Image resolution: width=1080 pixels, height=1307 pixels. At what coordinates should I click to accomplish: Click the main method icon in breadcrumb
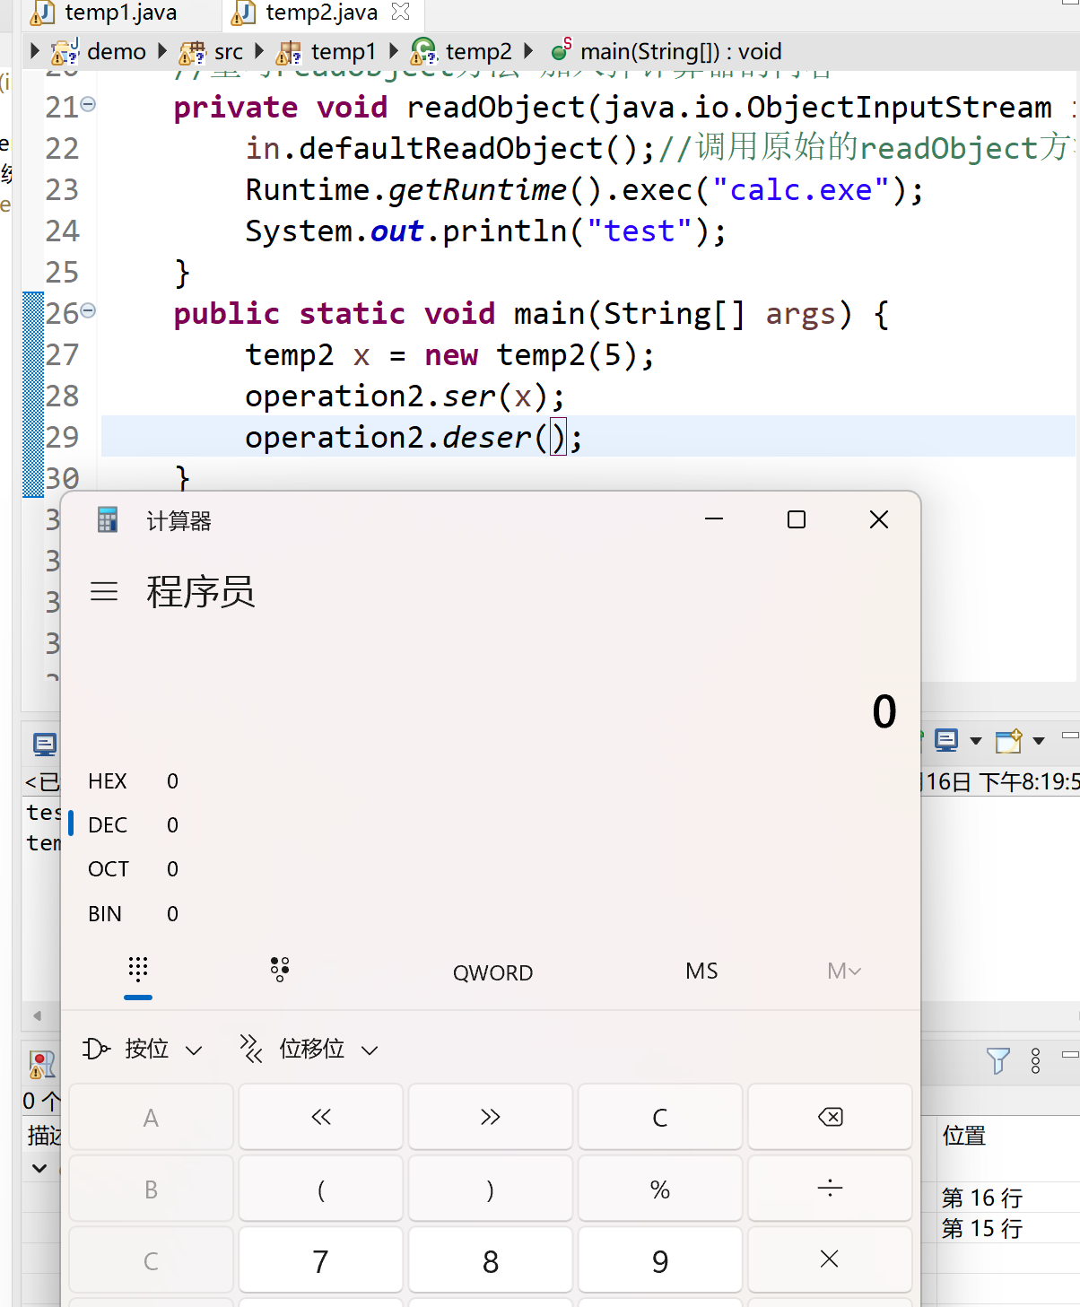point(561,50)
